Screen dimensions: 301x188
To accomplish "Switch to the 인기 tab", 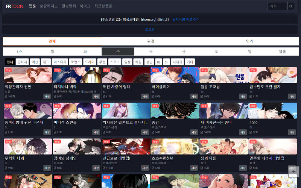I will [x=249, y=41].
